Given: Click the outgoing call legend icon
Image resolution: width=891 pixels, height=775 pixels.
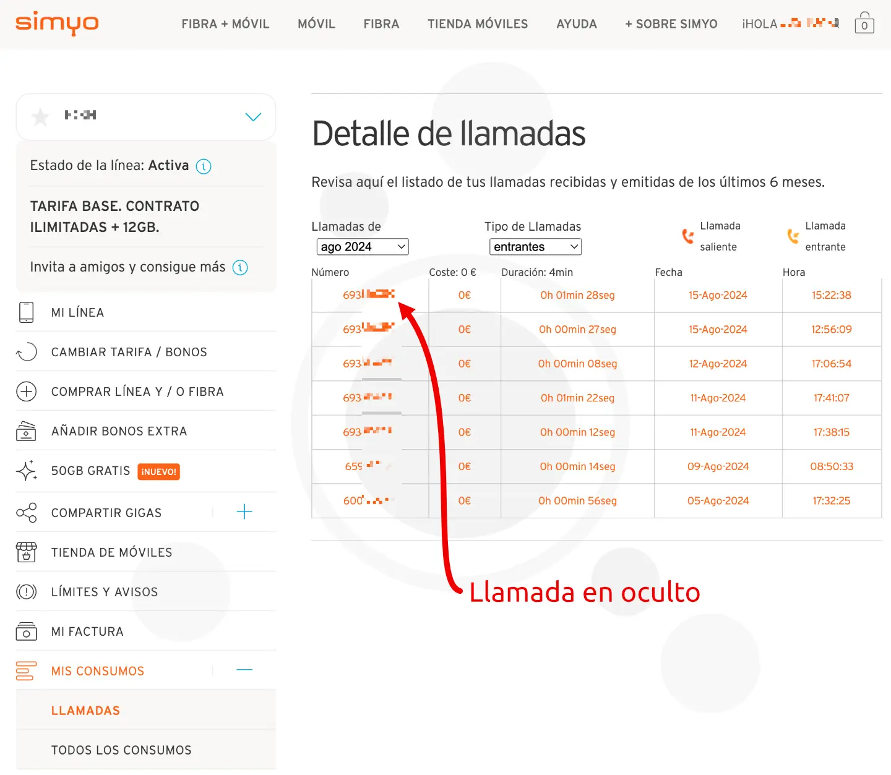Looking at the screenshot, I should click(x=687, y=236).
